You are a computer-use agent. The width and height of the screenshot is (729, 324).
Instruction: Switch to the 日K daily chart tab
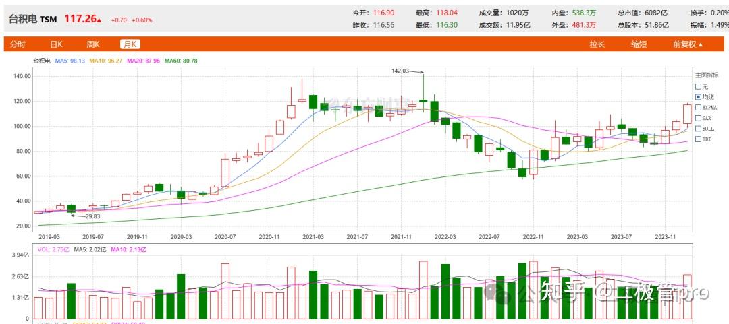tap(56, 44)
